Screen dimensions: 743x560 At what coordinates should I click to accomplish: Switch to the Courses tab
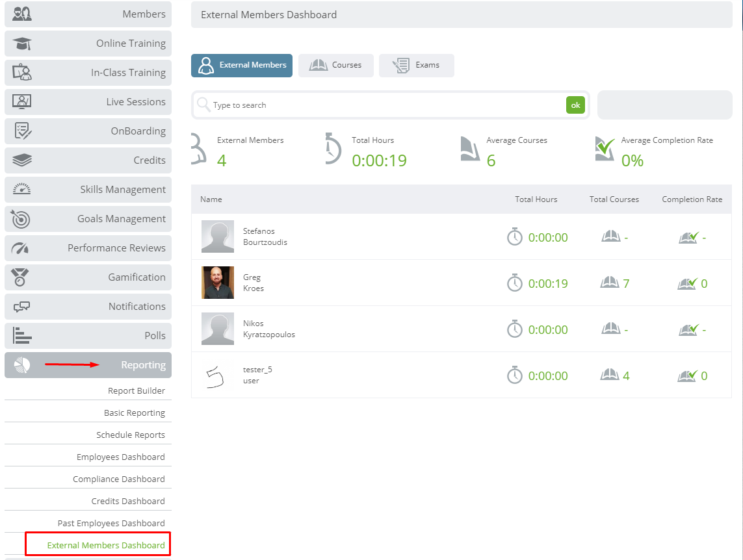pos(336,66)
